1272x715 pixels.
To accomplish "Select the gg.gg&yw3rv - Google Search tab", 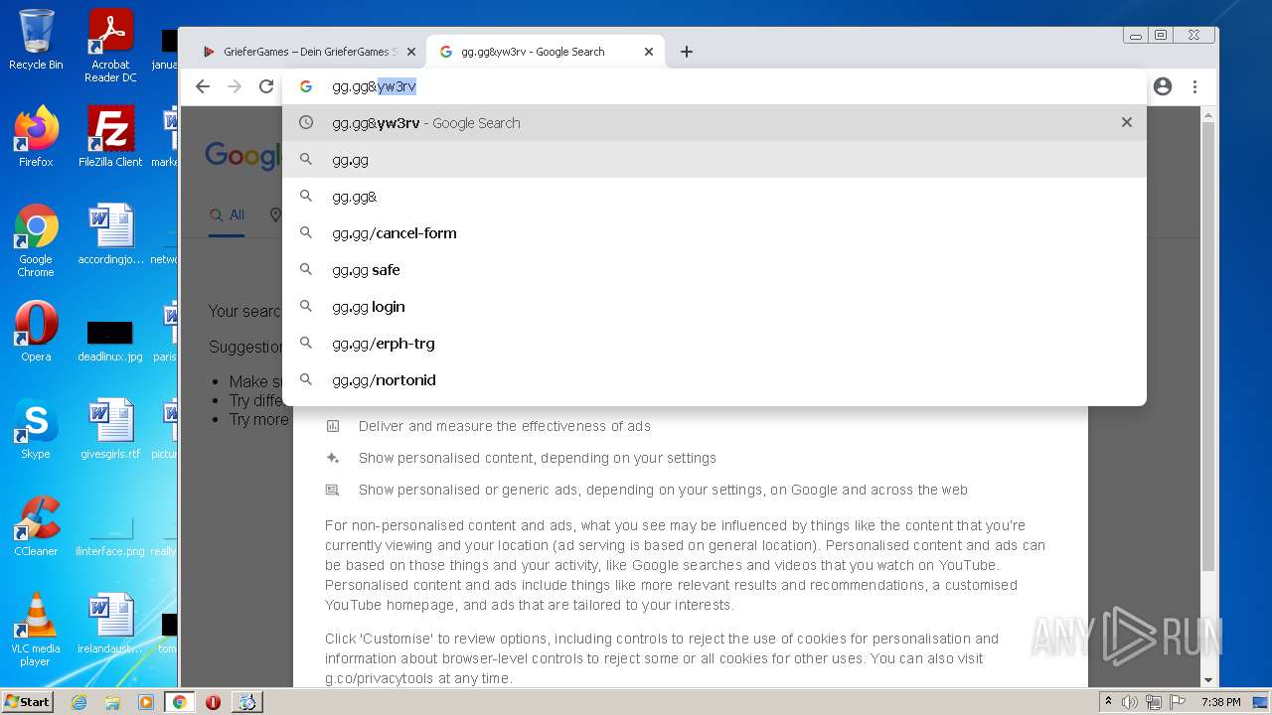I will 546,52.
